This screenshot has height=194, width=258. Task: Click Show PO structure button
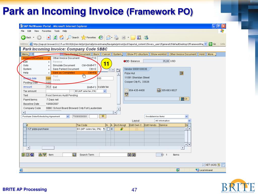click(x=137, y=54)
